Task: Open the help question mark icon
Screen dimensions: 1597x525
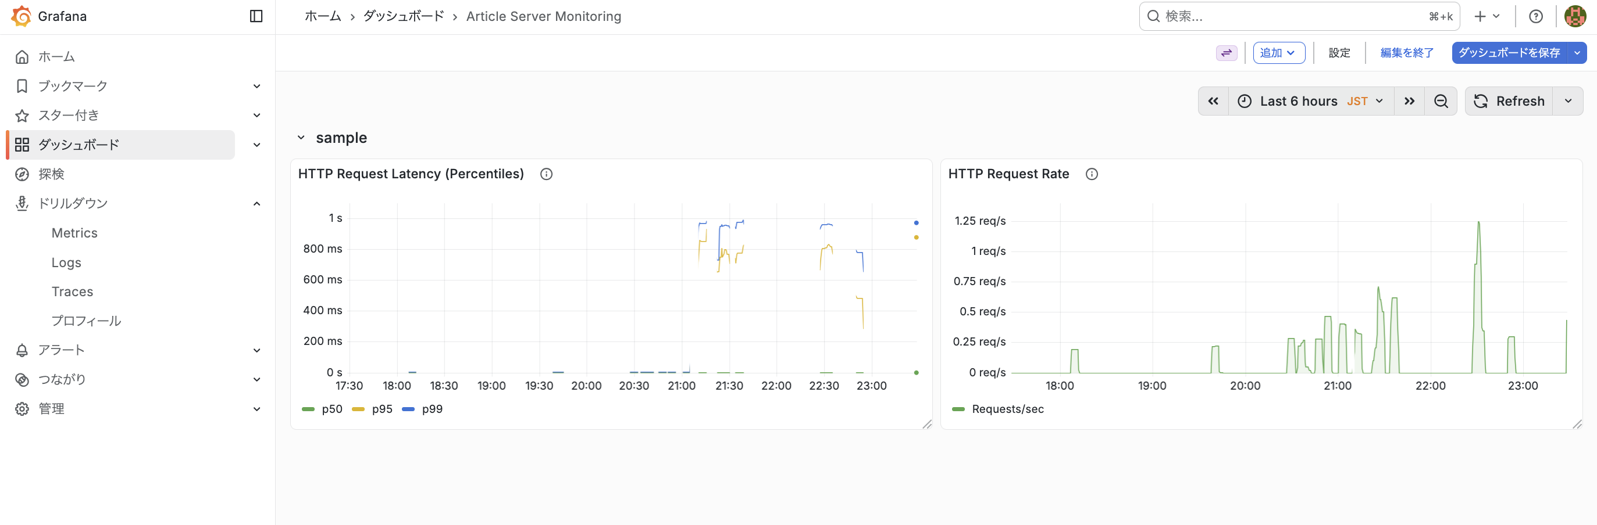Action: tap(1535, 16)
